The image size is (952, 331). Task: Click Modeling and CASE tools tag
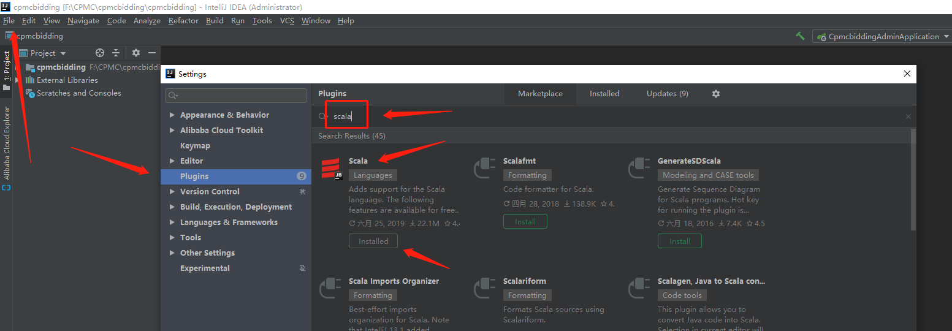[x=708, y=175]
